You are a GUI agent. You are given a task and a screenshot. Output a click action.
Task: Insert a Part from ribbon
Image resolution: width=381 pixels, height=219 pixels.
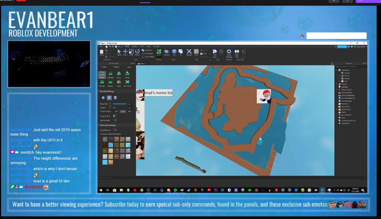(x=174, y=52)
